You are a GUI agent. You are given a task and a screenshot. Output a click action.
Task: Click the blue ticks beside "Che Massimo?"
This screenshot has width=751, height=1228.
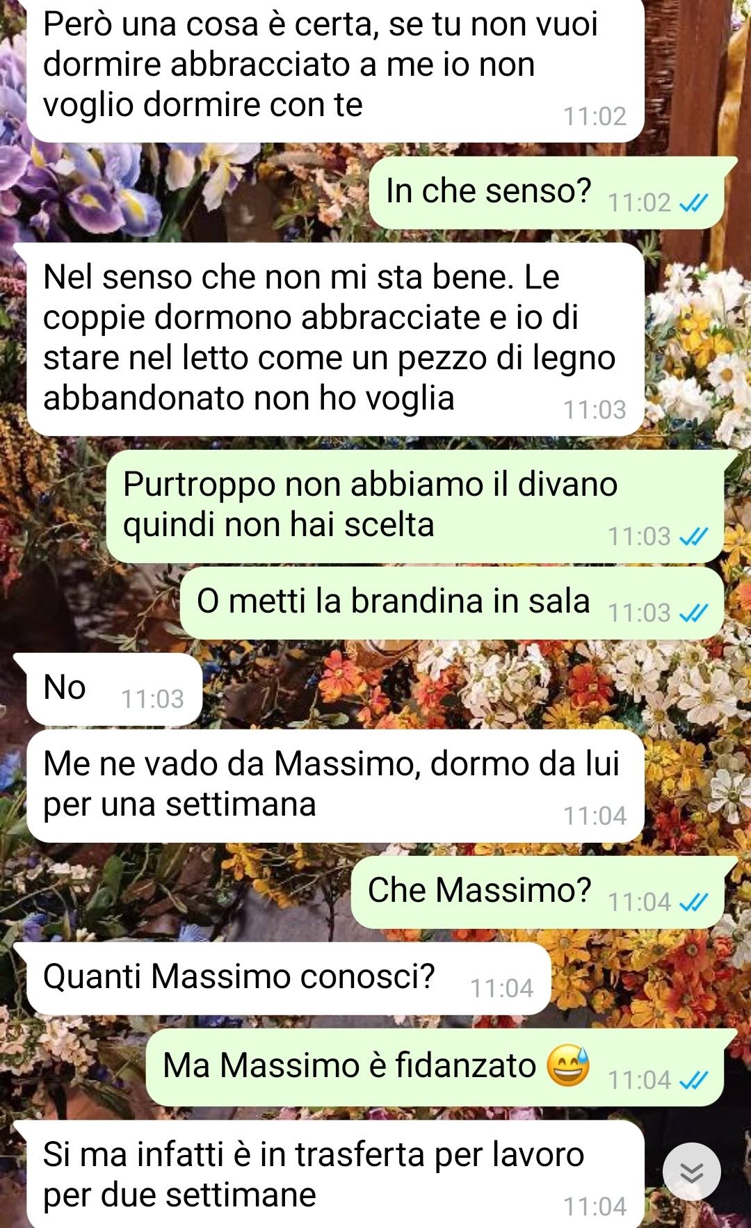click(693, 902)
